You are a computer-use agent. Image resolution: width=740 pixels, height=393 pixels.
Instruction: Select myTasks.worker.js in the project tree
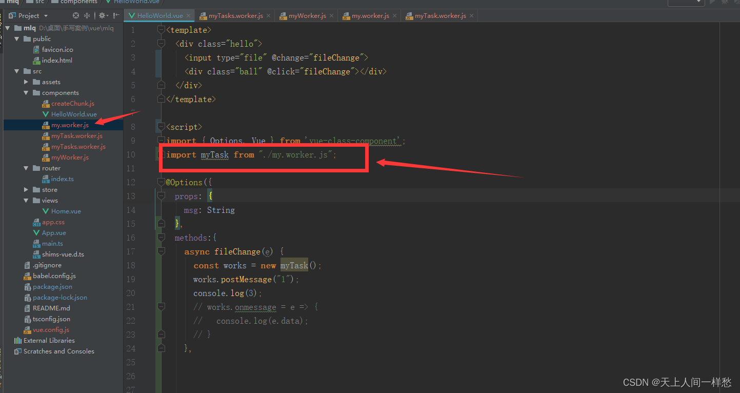coord(73,147)
